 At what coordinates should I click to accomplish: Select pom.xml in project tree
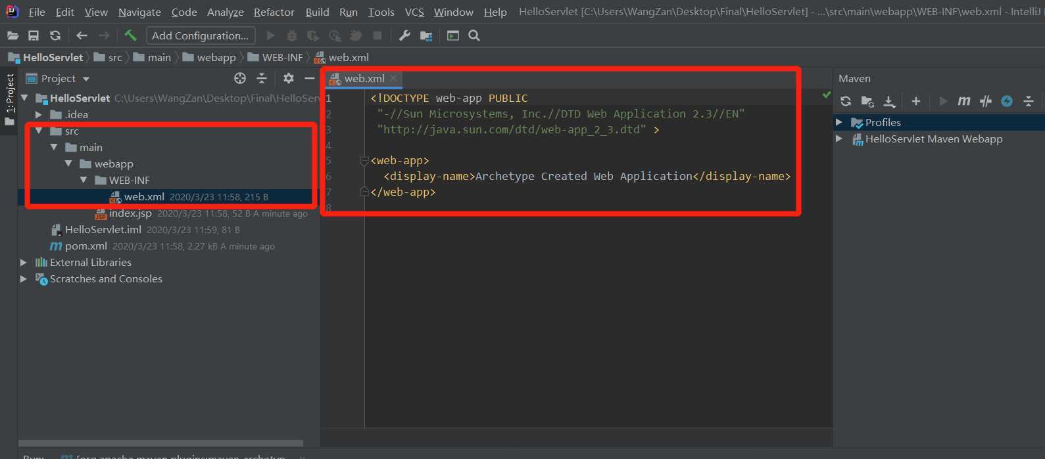point(86,246)
